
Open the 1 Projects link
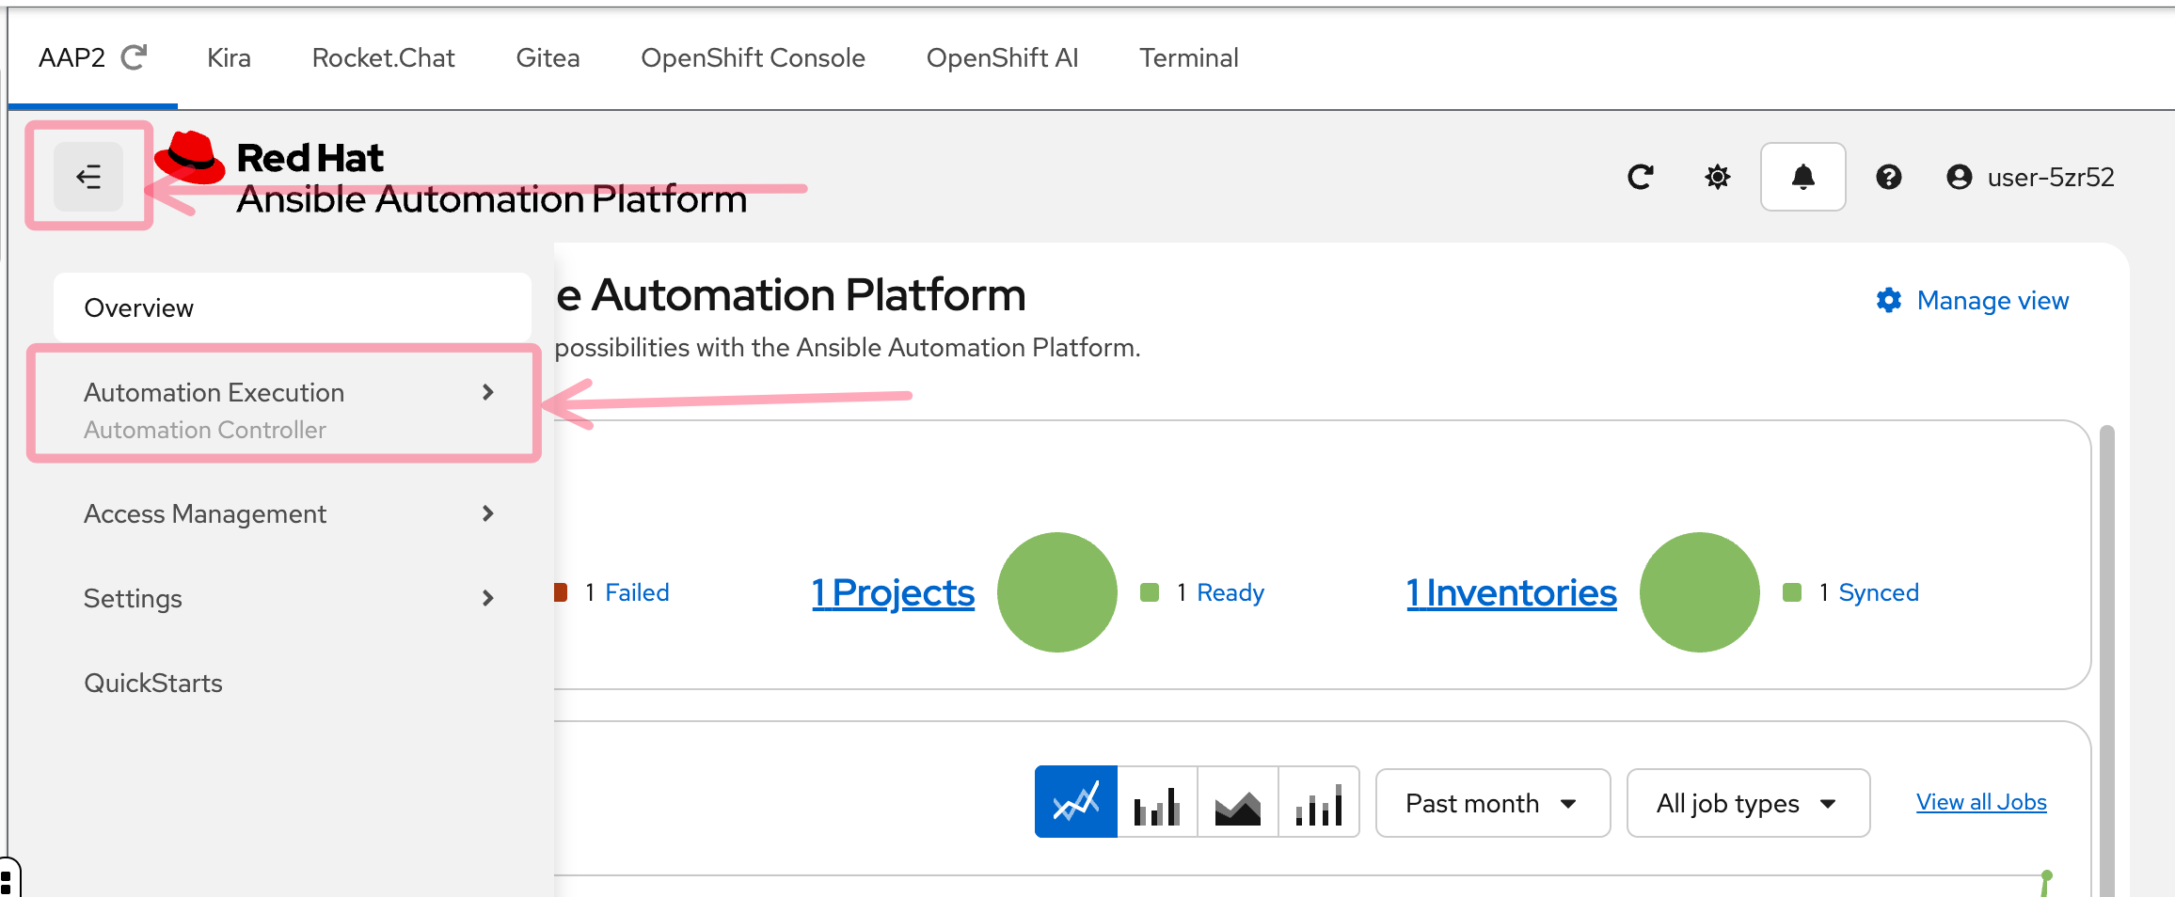(x=893, y=592)
